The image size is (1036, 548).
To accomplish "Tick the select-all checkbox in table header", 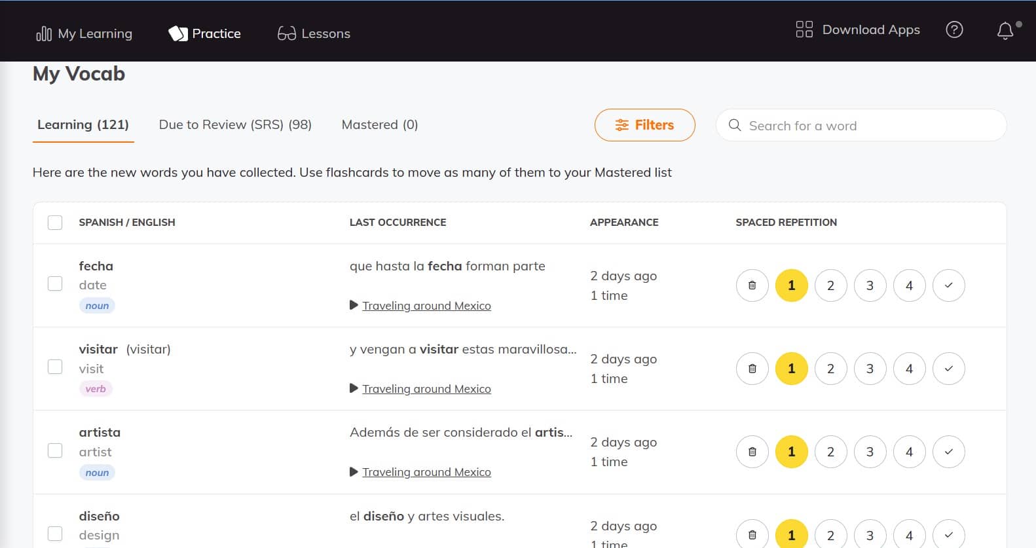I will (x=55, y=223).
